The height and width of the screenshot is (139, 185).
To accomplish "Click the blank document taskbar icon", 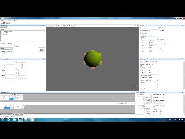I will (32, 120).
